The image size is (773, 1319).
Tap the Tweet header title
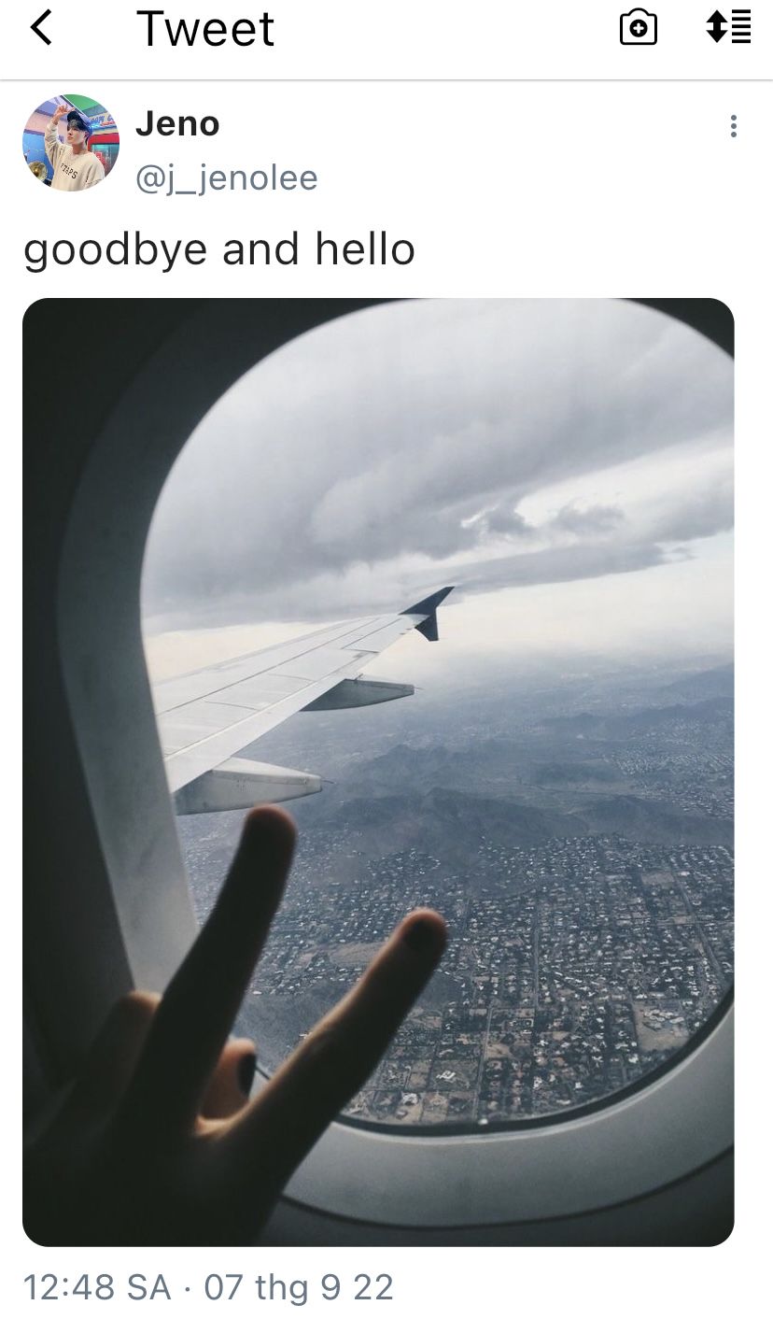pyautogui.click(x=205, y=29)
